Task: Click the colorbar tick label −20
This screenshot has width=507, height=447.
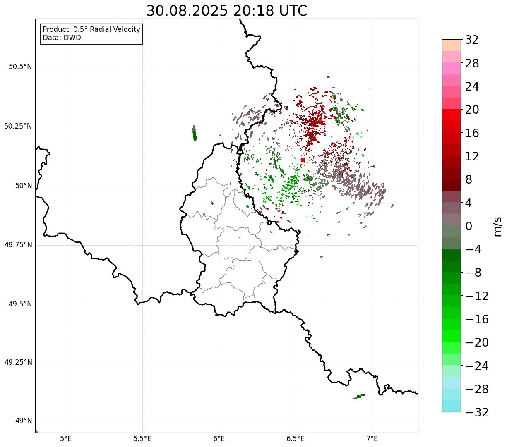Action: pos(477,342)
